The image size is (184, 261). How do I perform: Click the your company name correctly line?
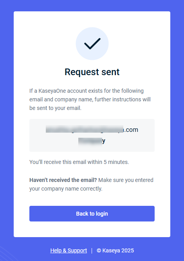[x=66, y=189]
